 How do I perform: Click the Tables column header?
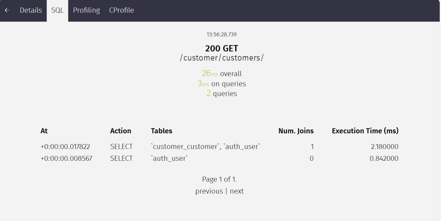[x=161, y=131]
